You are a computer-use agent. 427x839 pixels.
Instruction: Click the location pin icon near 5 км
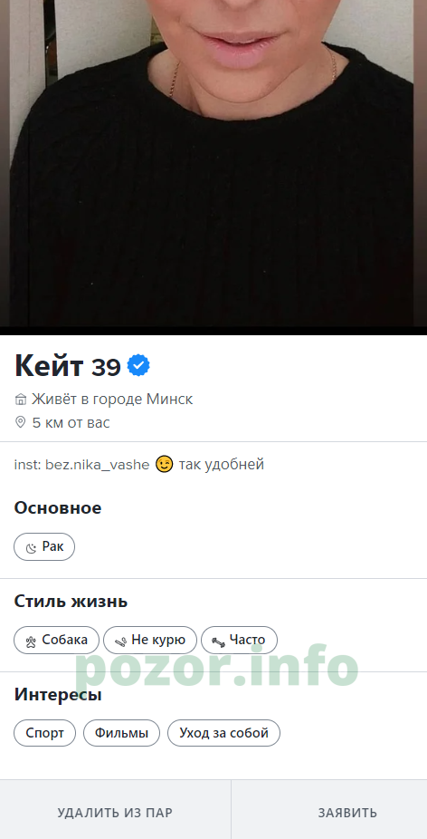(x=20, y=422)
